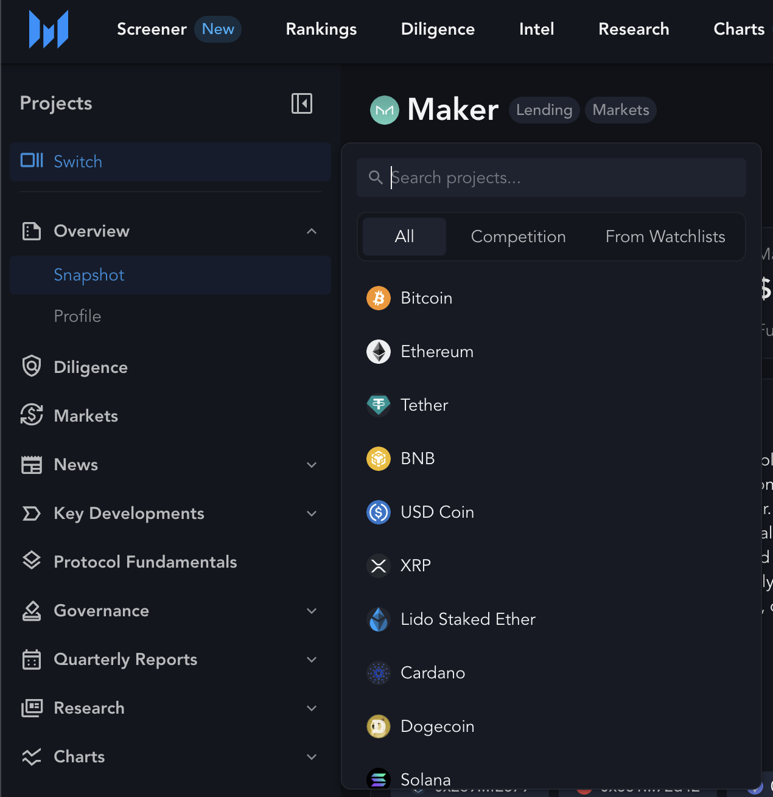Screen dimensions: 773x797
Task: Expand the Research sidebar chevron
Action: pos(312,708)
